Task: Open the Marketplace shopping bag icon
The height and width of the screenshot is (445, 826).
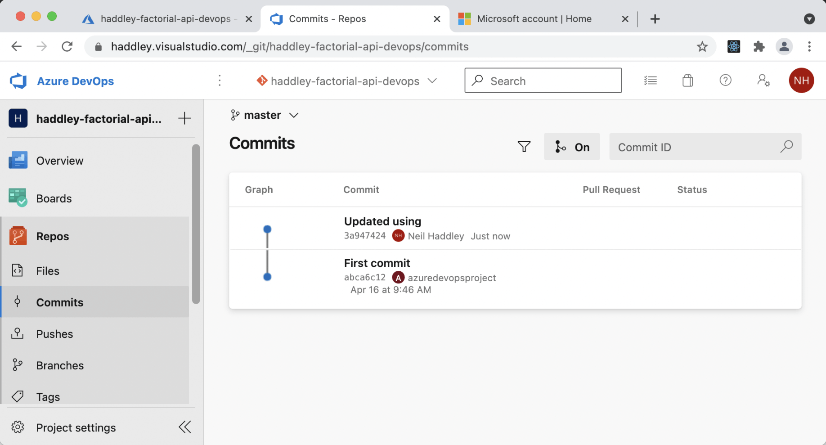Action: [x=687, y=81]
